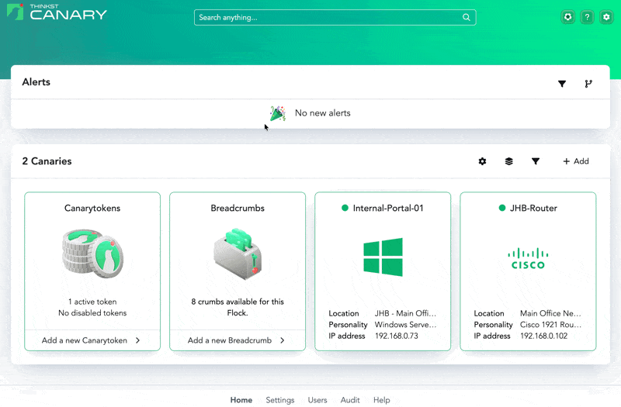The image size is (621, 407).
Task: Focus the Search anything field
Action: pyautogui.click(x=335, y=17)
